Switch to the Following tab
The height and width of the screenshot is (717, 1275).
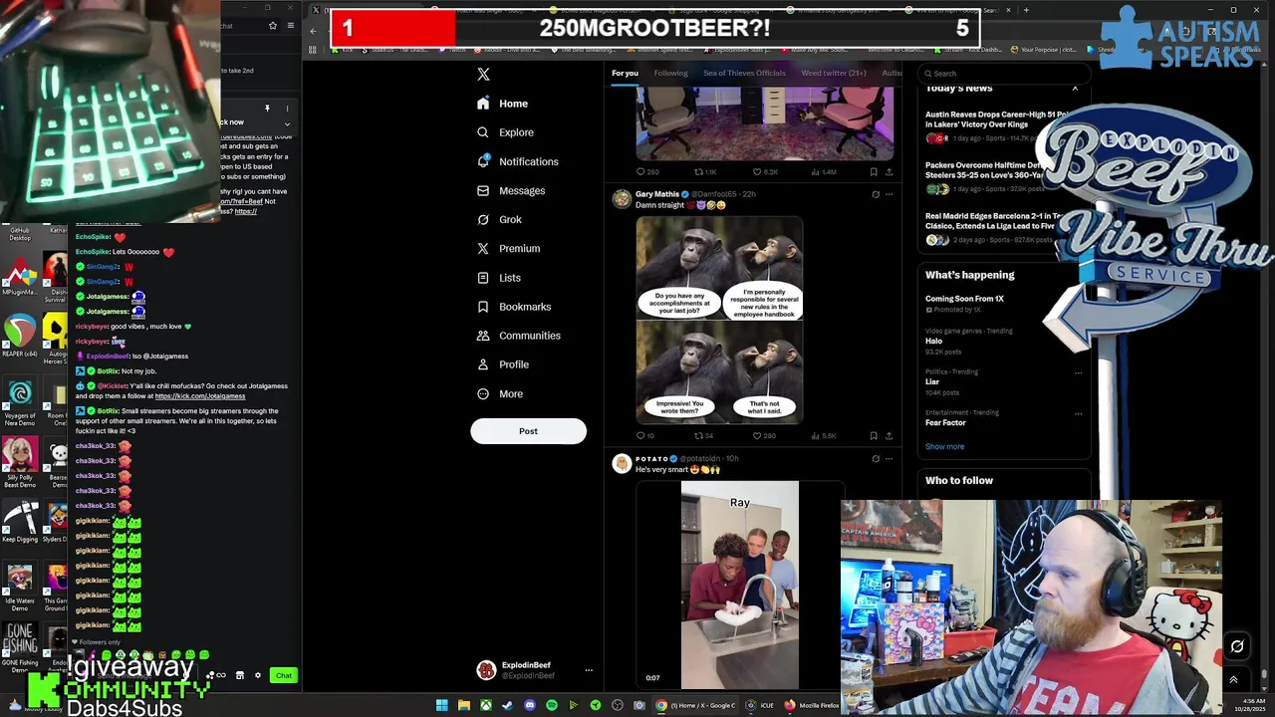click(670, 73)
